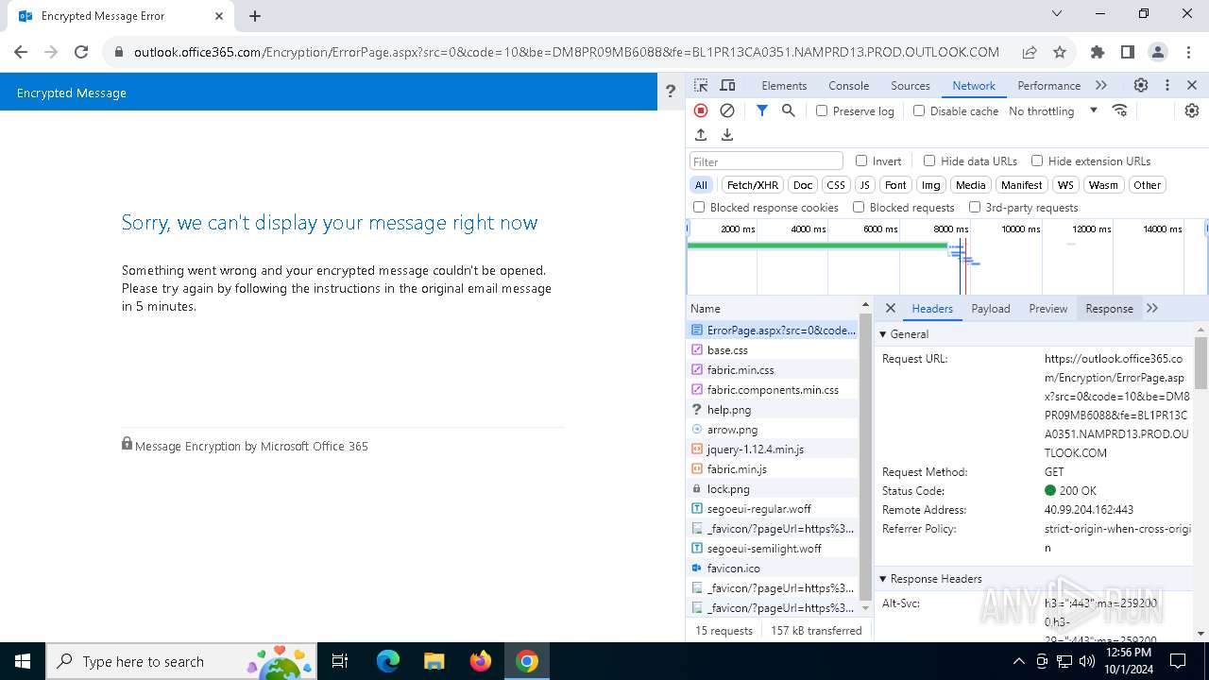1209x680 pixels.
Task: Share this page icon
Action: [x=1030, y=52]
